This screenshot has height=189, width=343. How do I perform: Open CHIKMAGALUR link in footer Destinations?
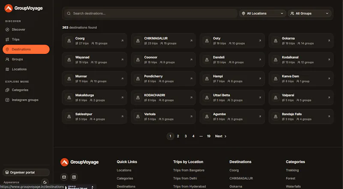point(241,178)
